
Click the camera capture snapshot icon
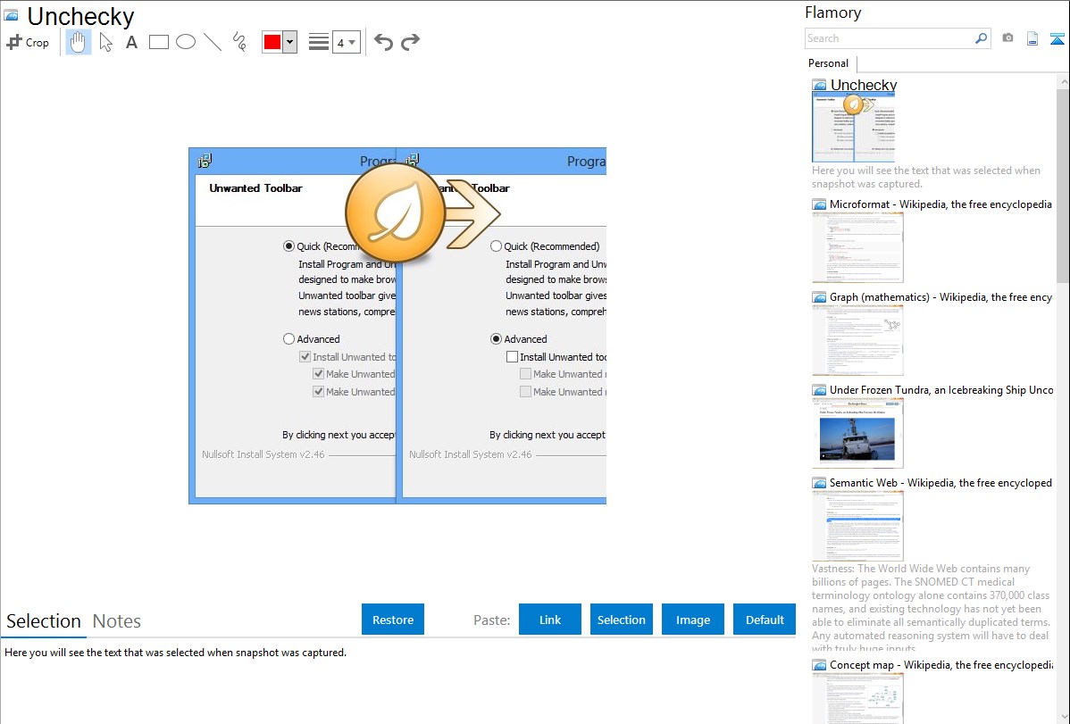pos(1007,38)
